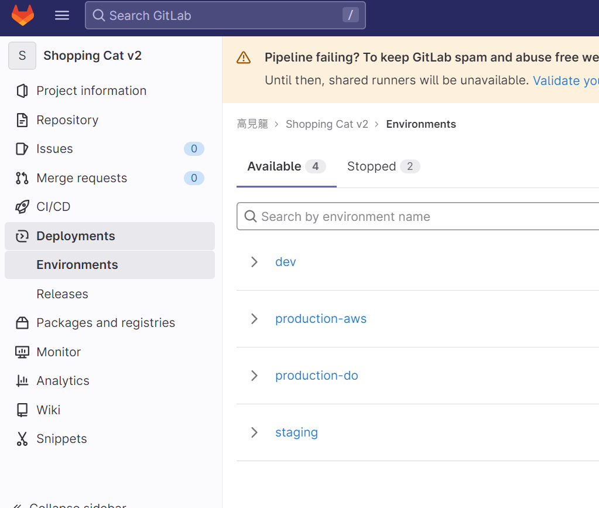The height and width of the screenshot is (508, 599).
Task: Click the Analytics chart icon
Action: (22, 381)
